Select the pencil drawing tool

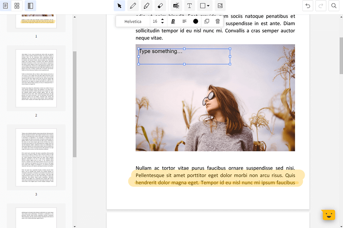tap(133, 6)
